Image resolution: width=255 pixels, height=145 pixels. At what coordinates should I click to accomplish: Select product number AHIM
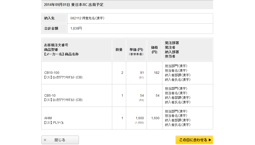pyautogui.click(x=48, y=118)
